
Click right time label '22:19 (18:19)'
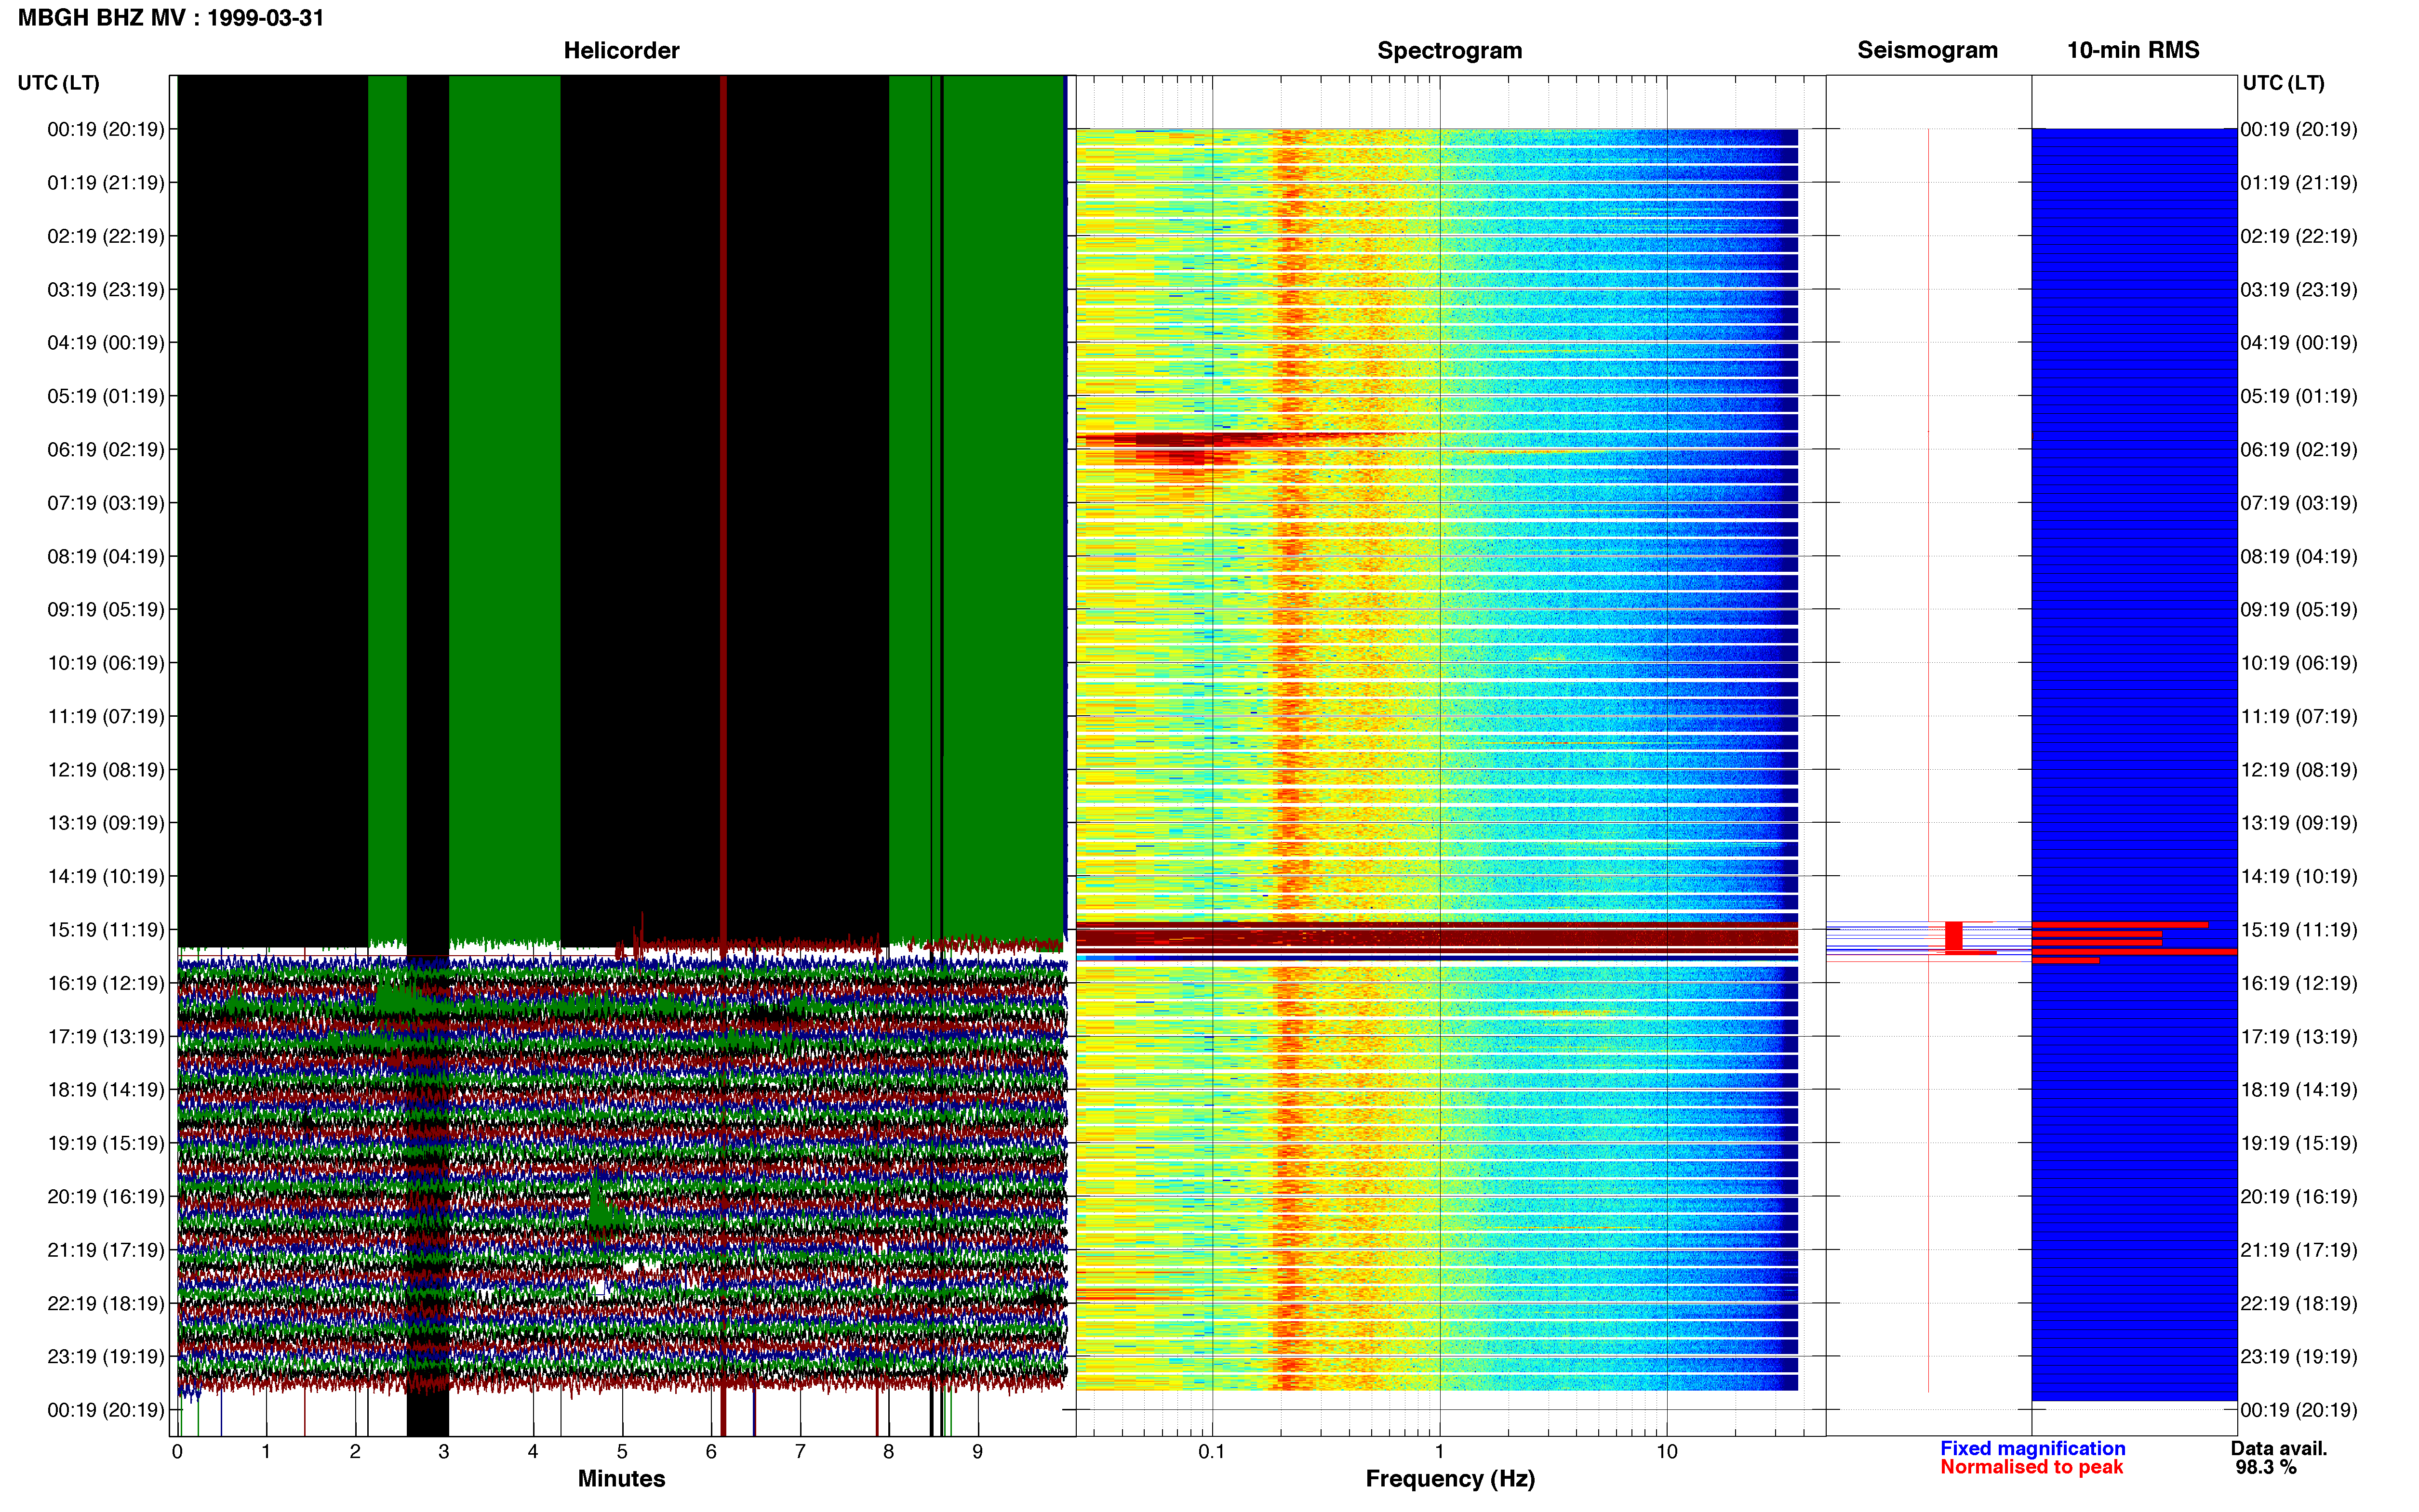(2299, 1303)
